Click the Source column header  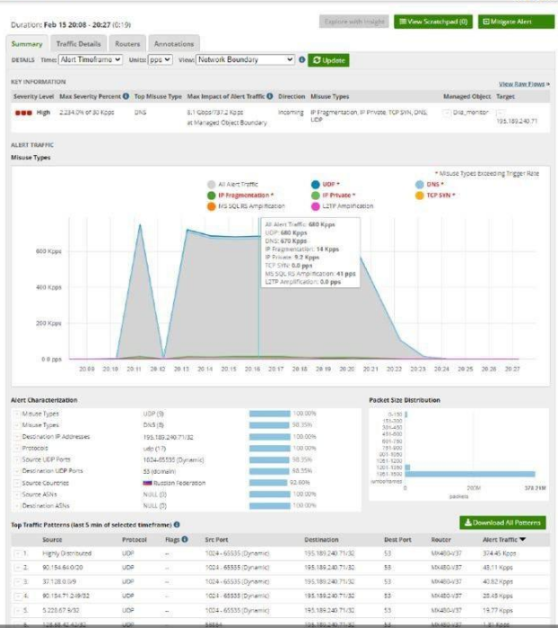point(52,539)
